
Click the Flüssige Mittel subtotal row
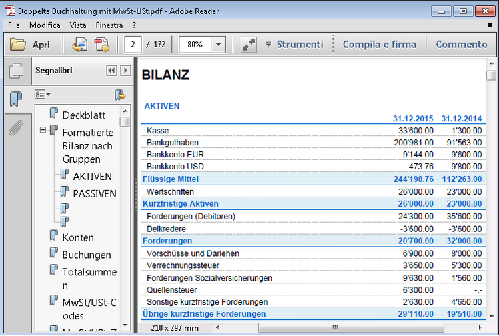point(313,179)
